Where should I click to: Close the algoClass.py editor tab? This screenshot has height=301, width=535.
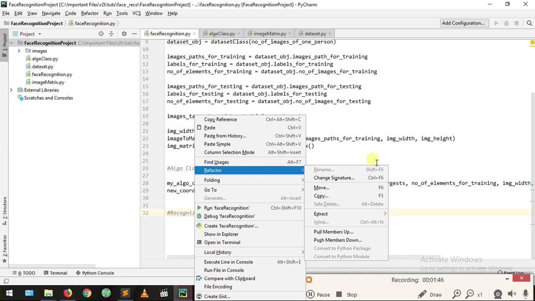[x=239, y=33]
